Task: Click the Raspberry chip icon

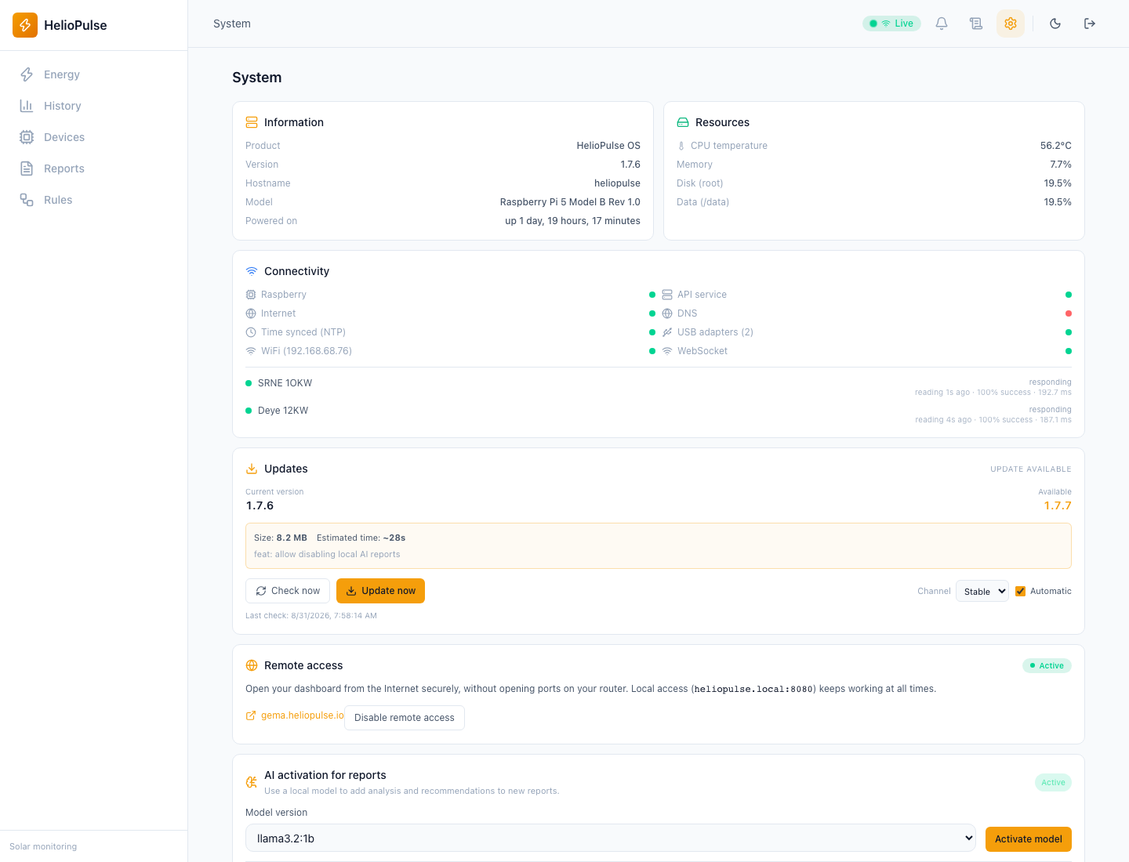Action: 251,295
